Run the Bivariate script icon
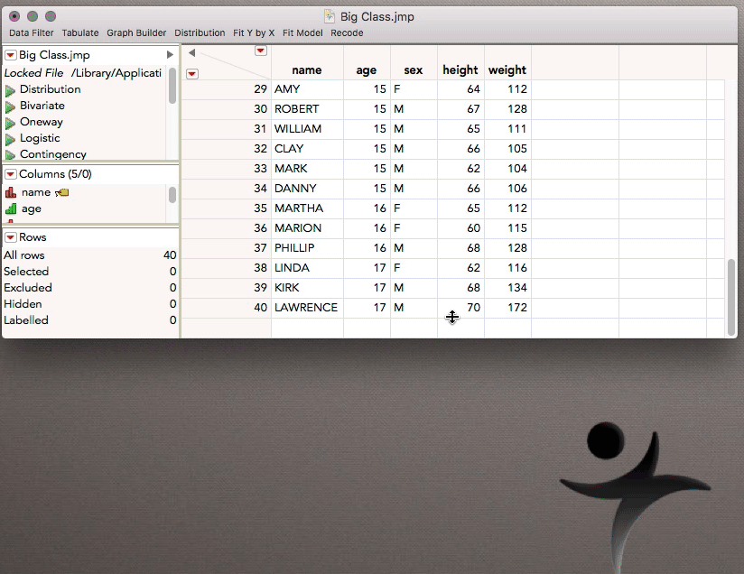Screen dimensions: 744x574 (x=13, y=106)
